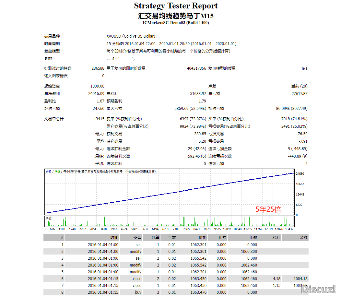Select the parameter value starting with 'a1='
The width and height of the screenshot is (341, 297).
[x=121, y=59]
